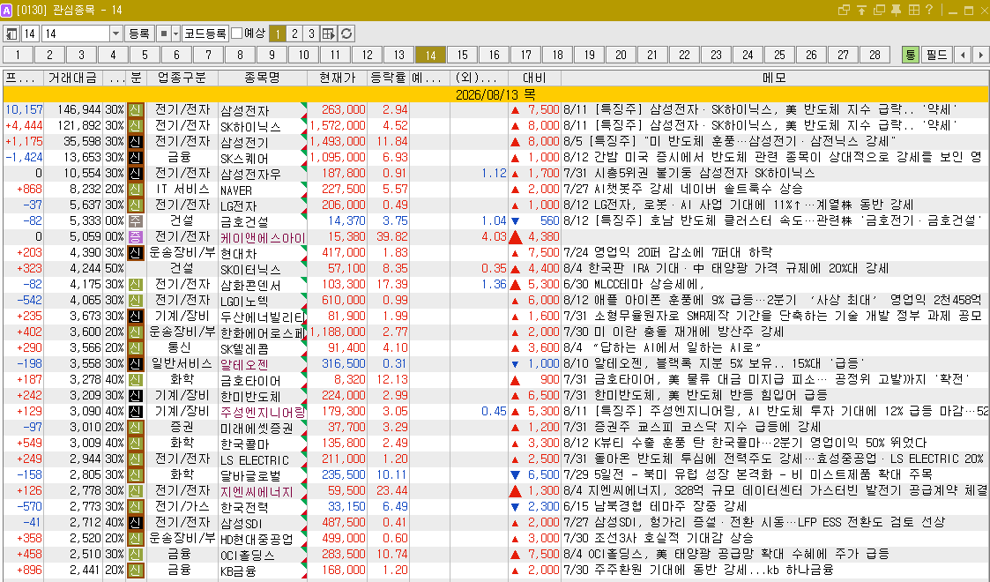Image resolution: width=990 pixels, height=582 pixels.
Task: Click the column layout icon after page 3
Action: coord(328,34)
